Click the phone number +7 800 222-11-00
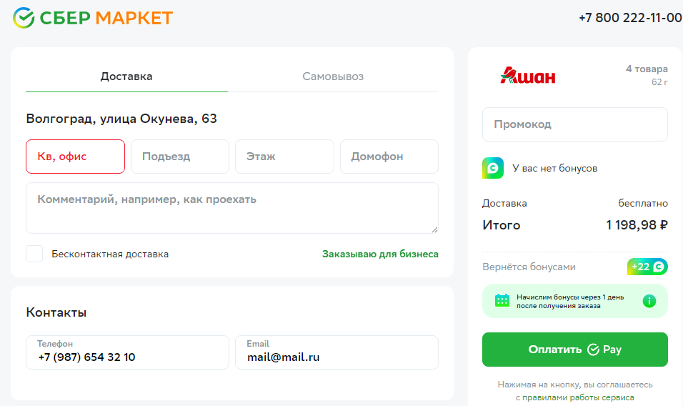Screen dimensions: 683x406 pos(630,18)
